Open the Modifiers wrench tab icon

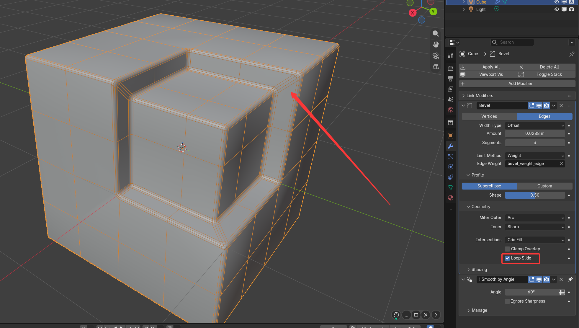tap(451, 146)
